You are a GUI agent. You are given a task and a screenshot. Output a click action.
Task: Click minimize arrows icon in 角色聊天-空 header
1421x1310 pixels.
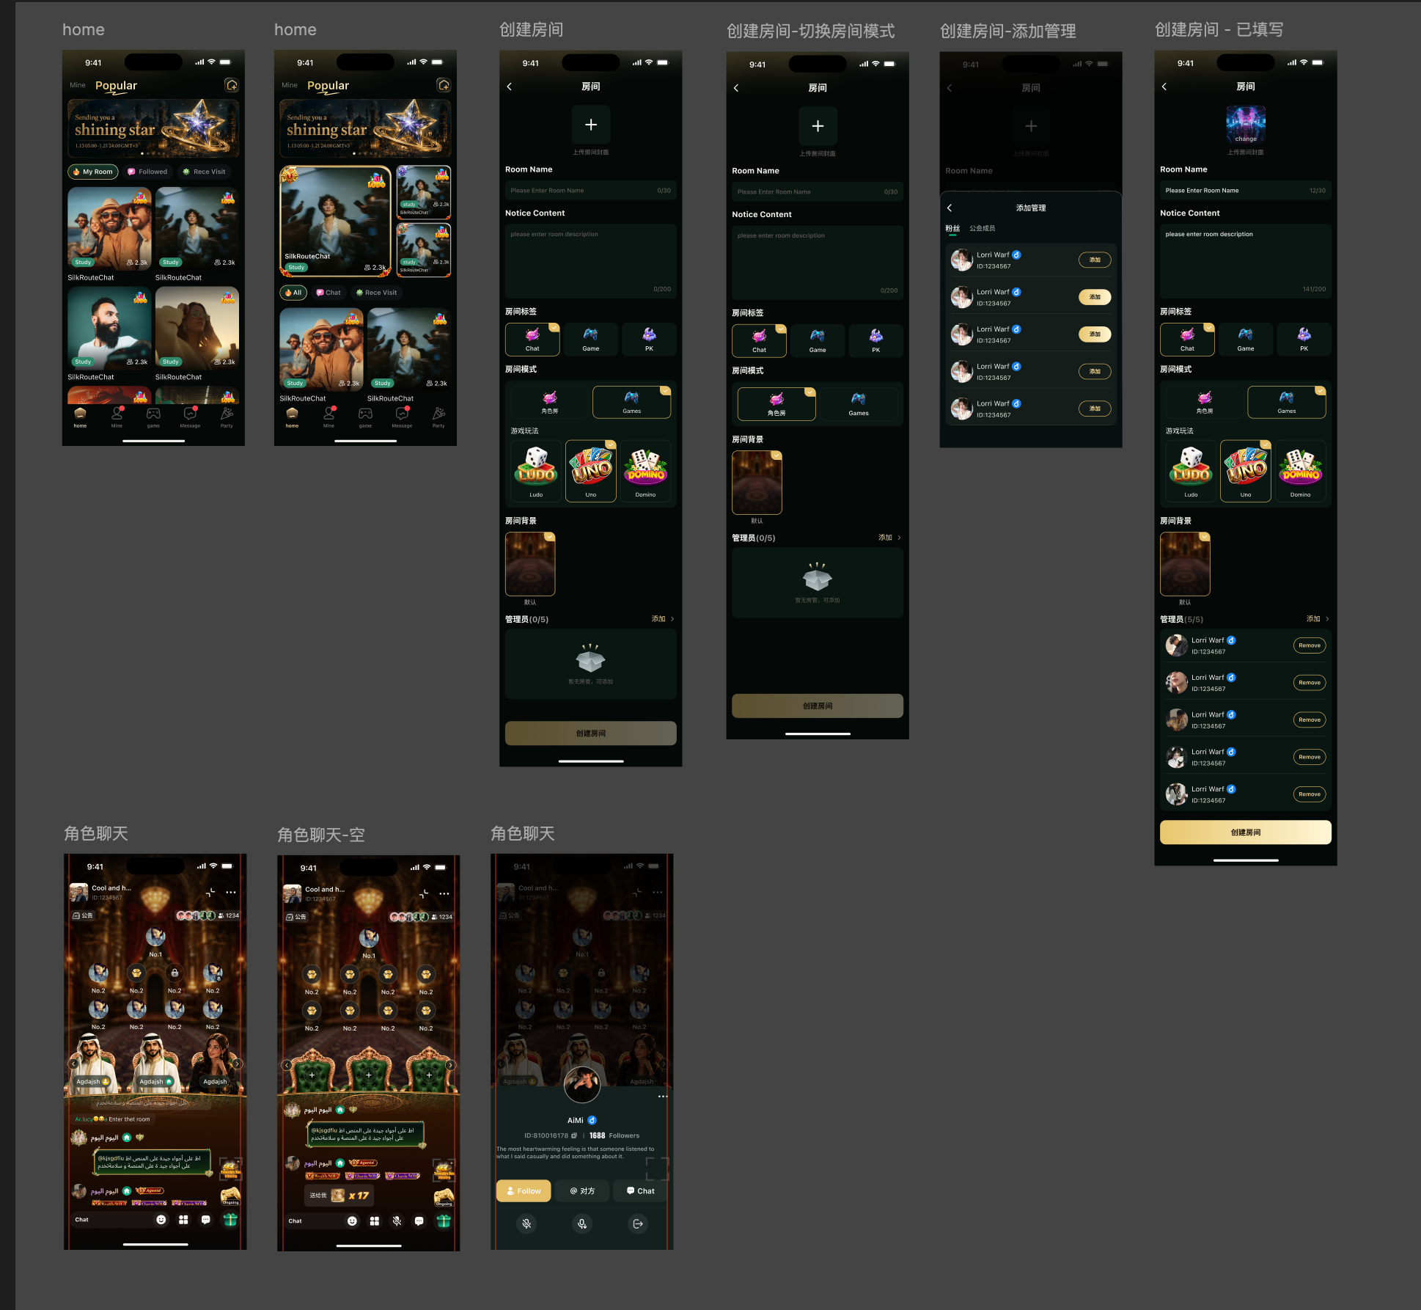pos(424,893)
